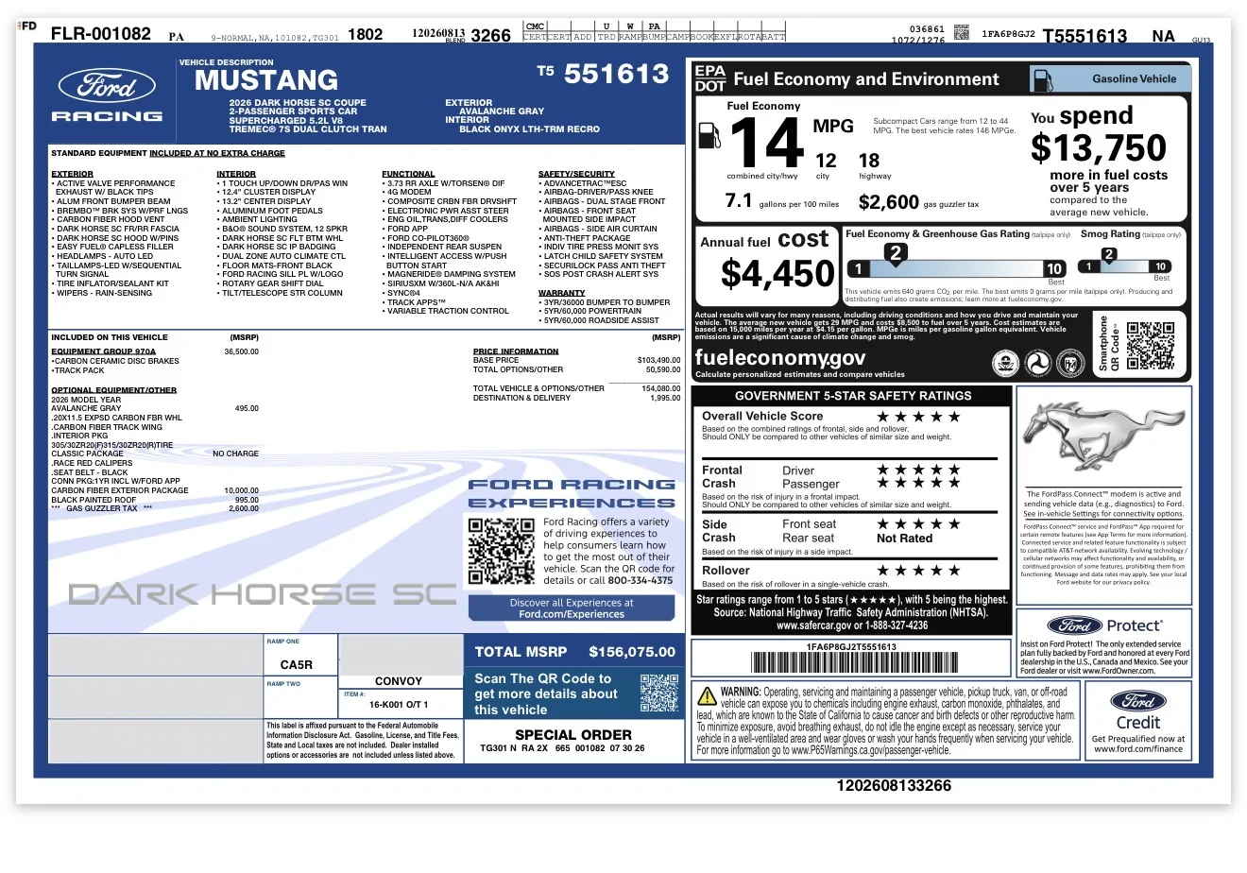
Task: Click the '3YR/36000 BUMPER TO BUMPER' warranty line
Action: (606, 302)
